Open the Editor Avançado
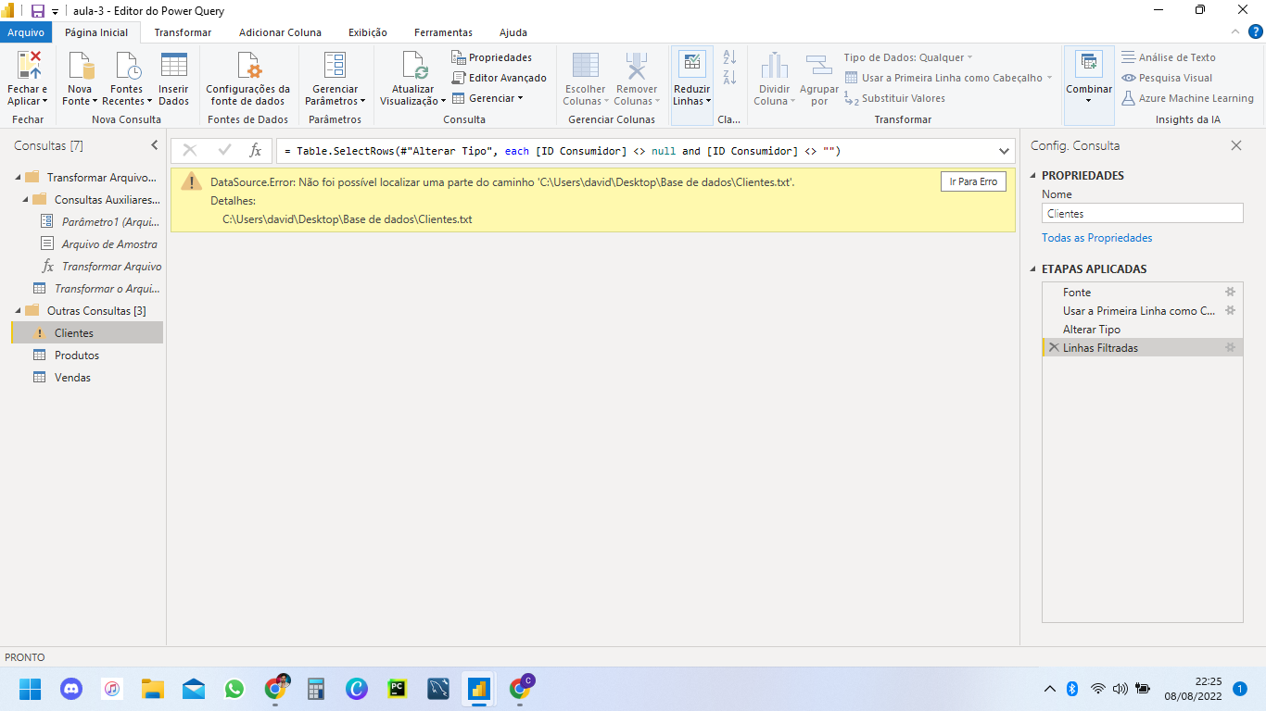This screenshot has height=711, width=1266. click(500, 78)
